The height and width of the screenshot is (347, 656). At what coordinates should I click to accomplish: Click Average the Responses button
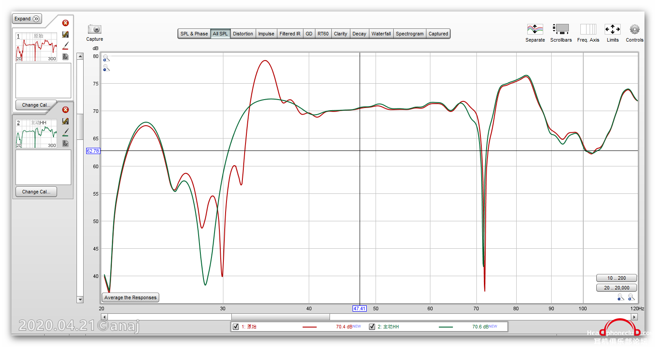pos(130,297)
